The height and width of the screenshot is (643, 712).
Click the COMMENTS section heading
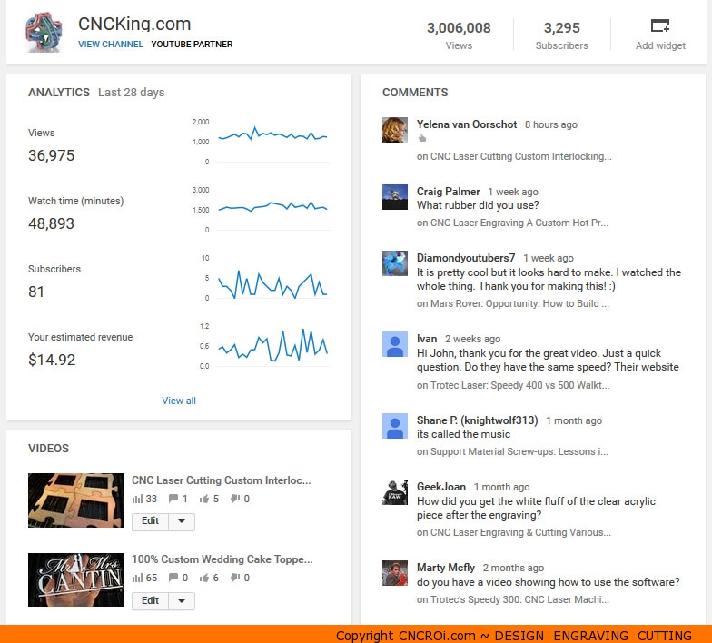tap(415, 93)
